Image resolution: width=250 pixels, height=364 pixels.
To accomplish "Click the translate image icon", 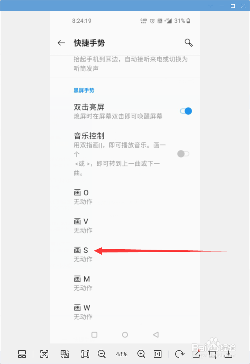I will [x=65, y=354].
